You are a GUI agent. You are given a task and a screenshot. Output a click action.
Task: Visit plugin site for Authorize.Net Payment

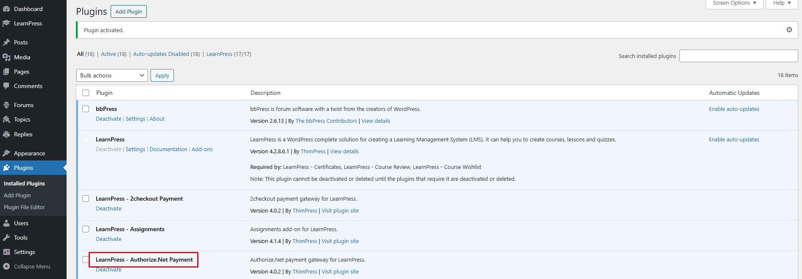(340, 271)
